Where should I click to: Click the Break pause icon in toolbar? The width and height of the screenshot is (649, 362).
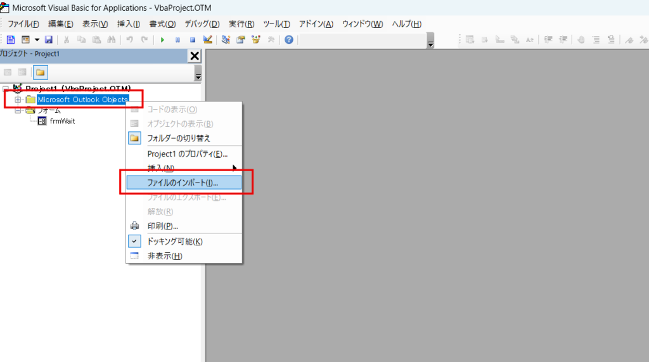click(177, 39)
